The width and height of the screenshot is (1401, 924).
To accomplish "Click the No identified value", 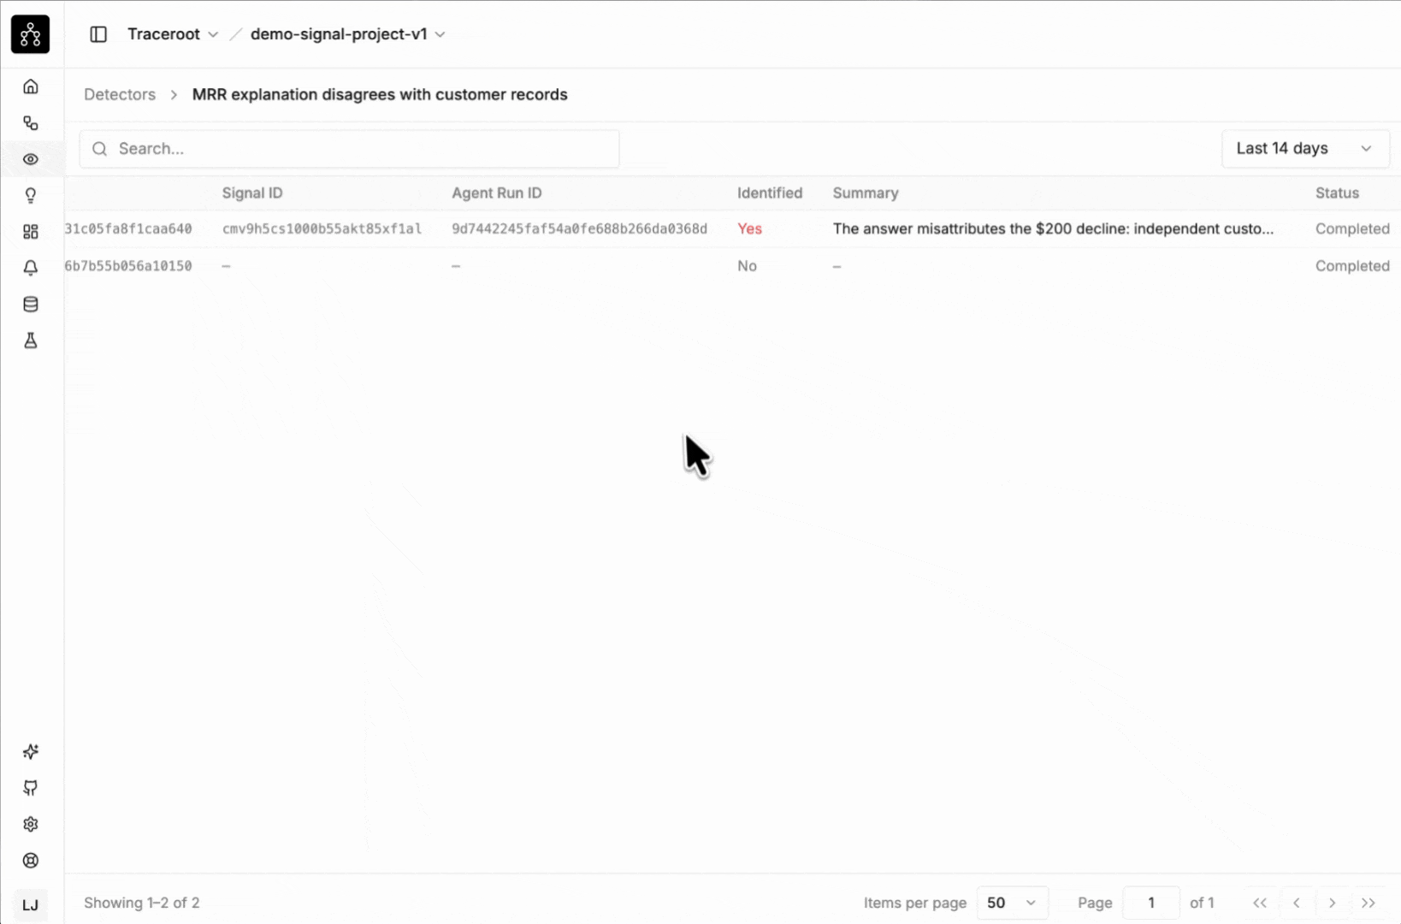I will [747, 266].
